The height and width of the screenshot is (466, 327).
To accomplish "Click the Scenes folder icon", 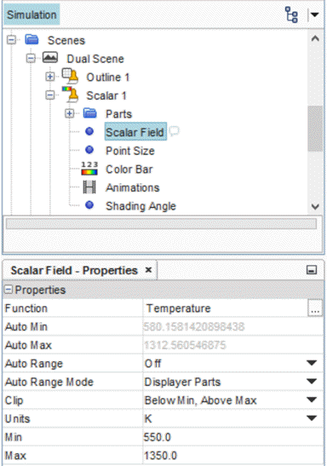I will point(32,39).
